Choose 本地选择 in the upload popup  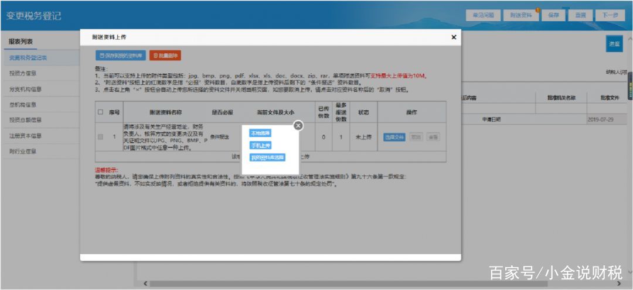point(260,133)
